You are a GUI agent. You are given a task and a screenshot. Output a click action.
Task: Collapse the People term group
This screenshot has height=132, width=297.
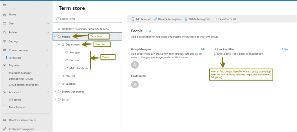(x=55, y=37)
